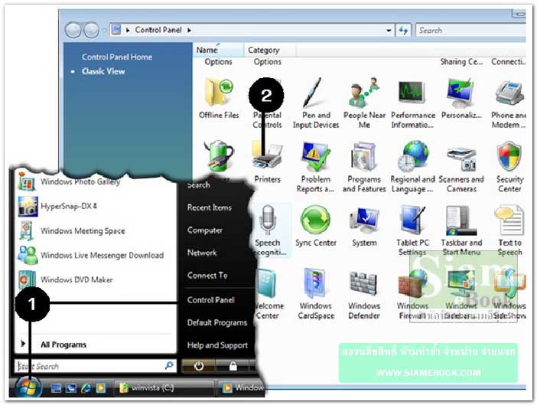Open Speech Recognition options
This screenshot has width=537, height=405.
(x=268, y=230)
